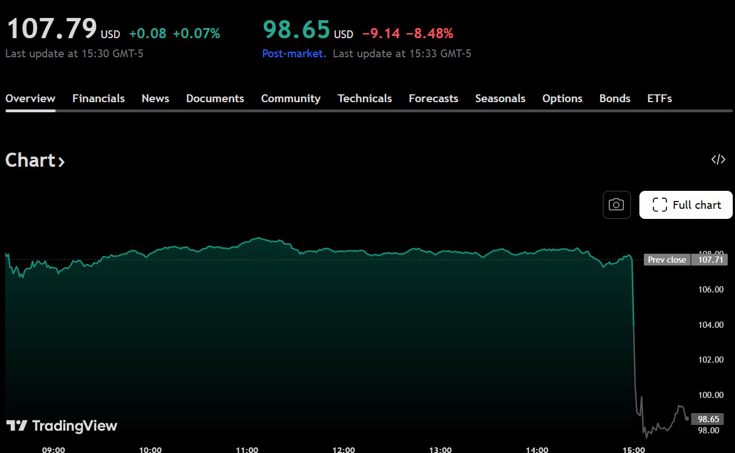Click the TradingView logo on chart

click(x=62, y=425)
